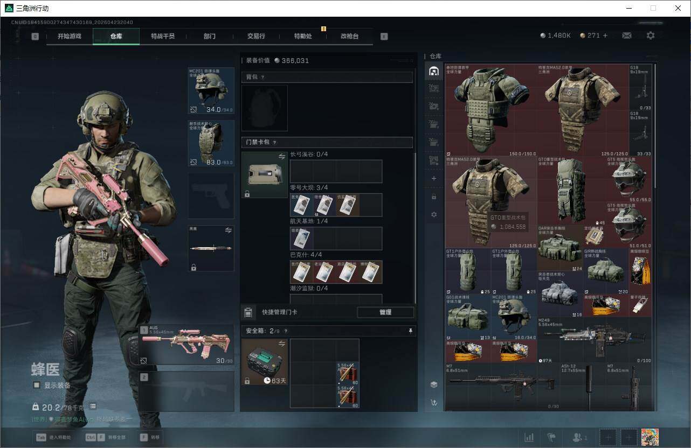Click the stack layers icon in warehouse sidebar
This screenshot has height=448, width=691.
coord(434,384)
